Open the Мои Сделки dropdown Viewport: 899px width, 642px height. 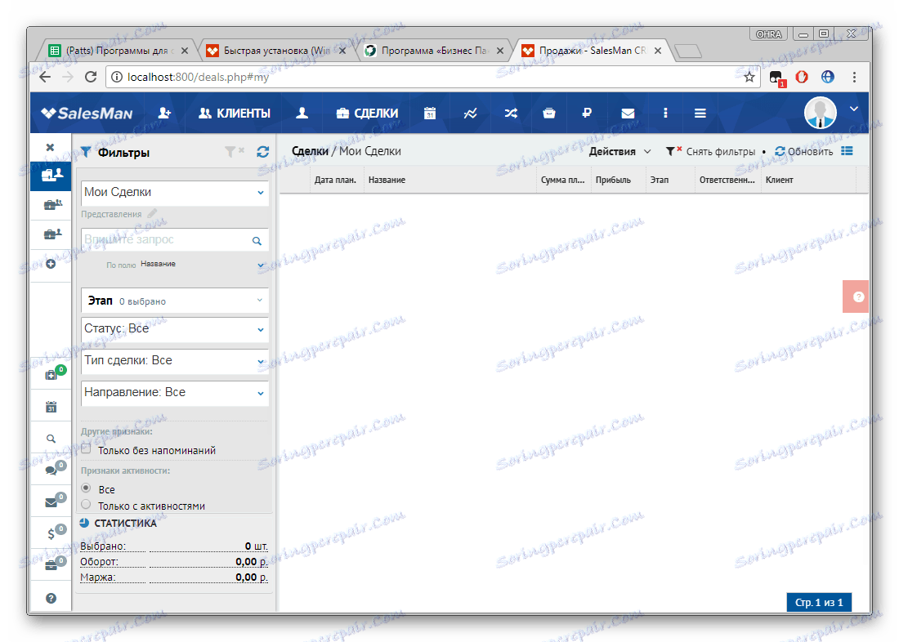[x=174, y=193]
